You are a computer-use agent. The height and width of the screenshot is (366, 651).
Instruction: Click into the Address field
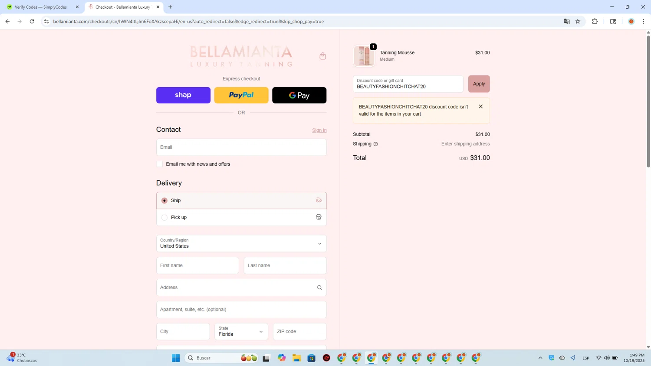[x=237, y=288]
